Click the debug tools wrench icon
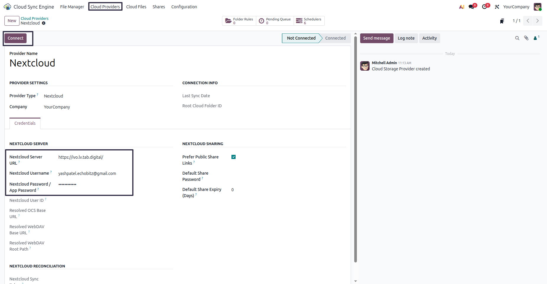Viewport: 547px width, 284px height. (x=497, y=7)
